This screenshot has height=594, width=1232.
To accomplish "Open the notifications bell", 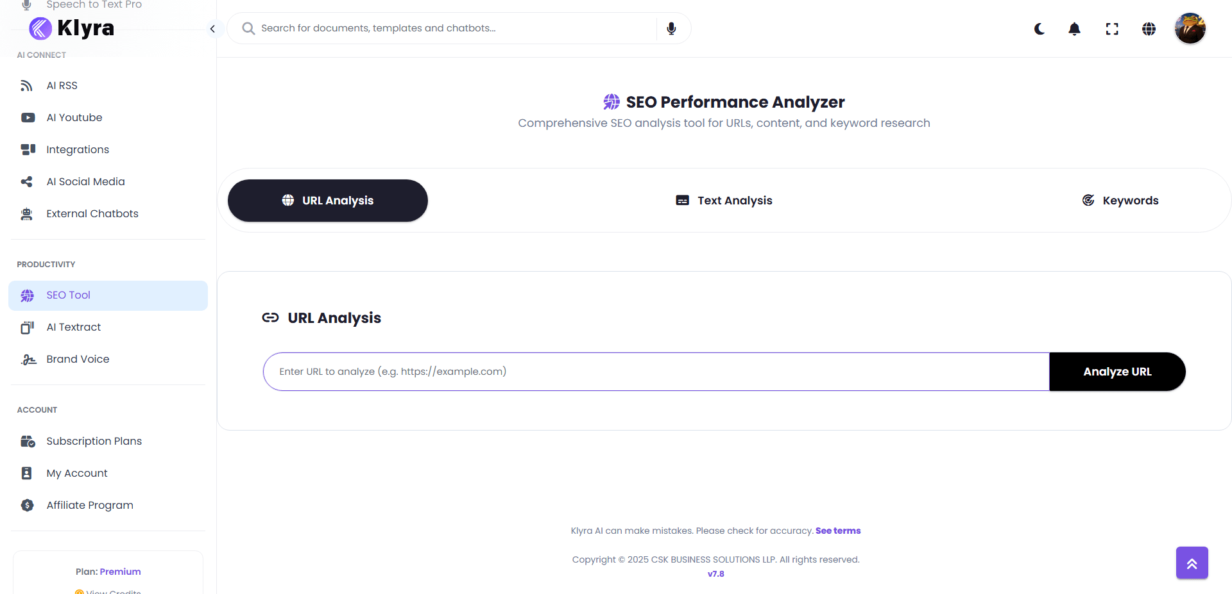I will 1075,29.
